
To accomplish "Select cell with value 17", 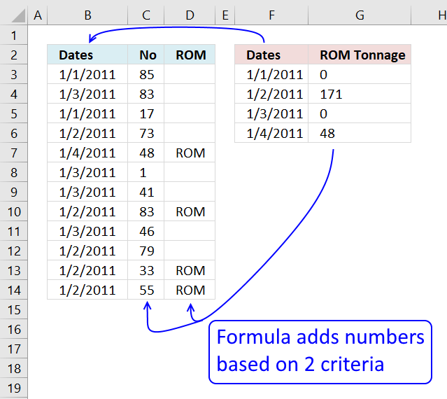I will coord(146,113).
